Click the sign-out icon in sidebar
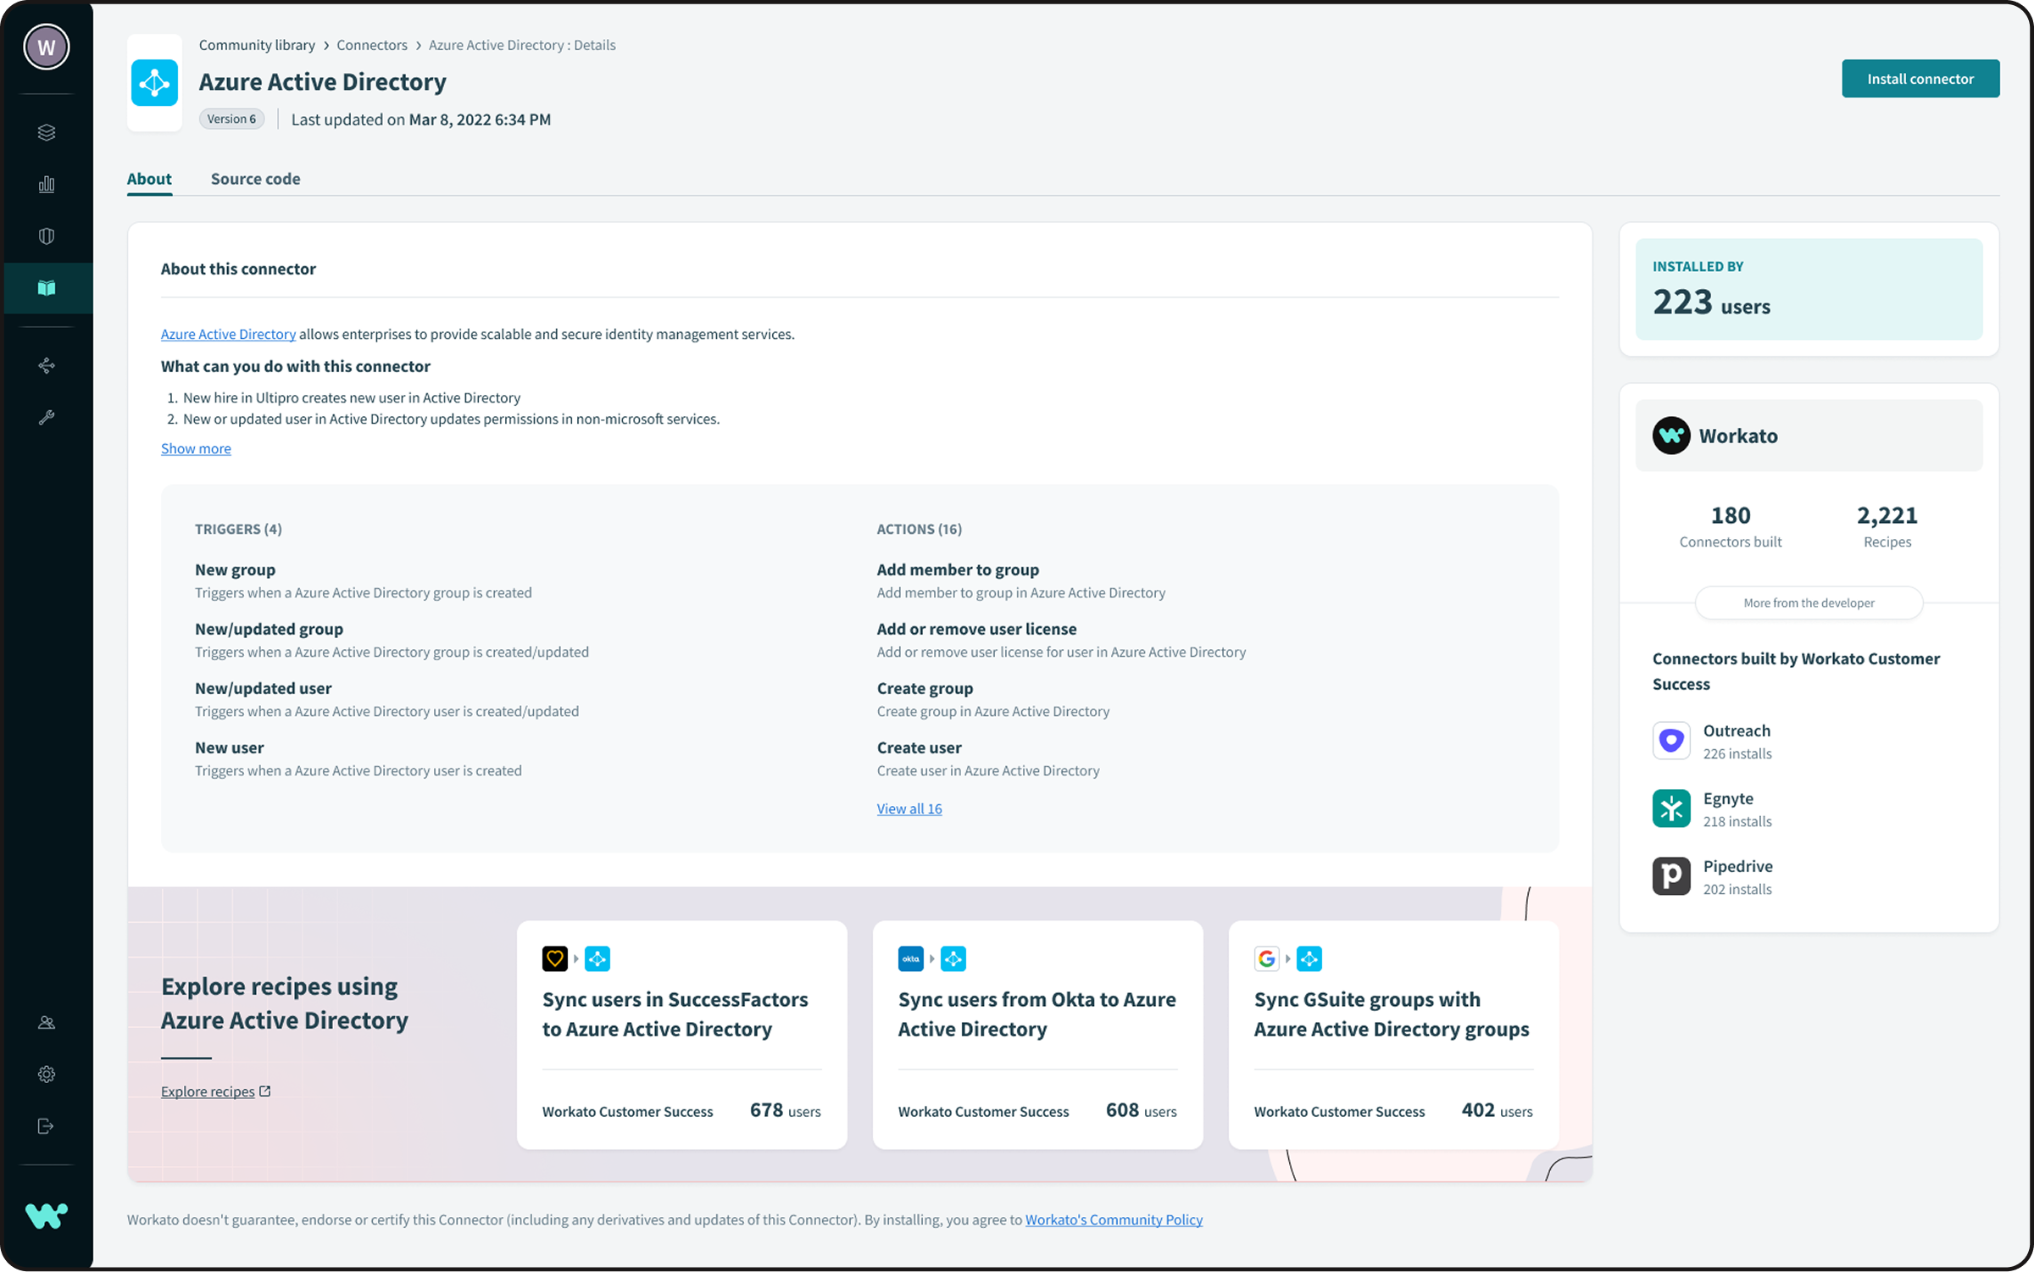2034x1272 pixels. pyautogui.click(x=47, y=1126)
